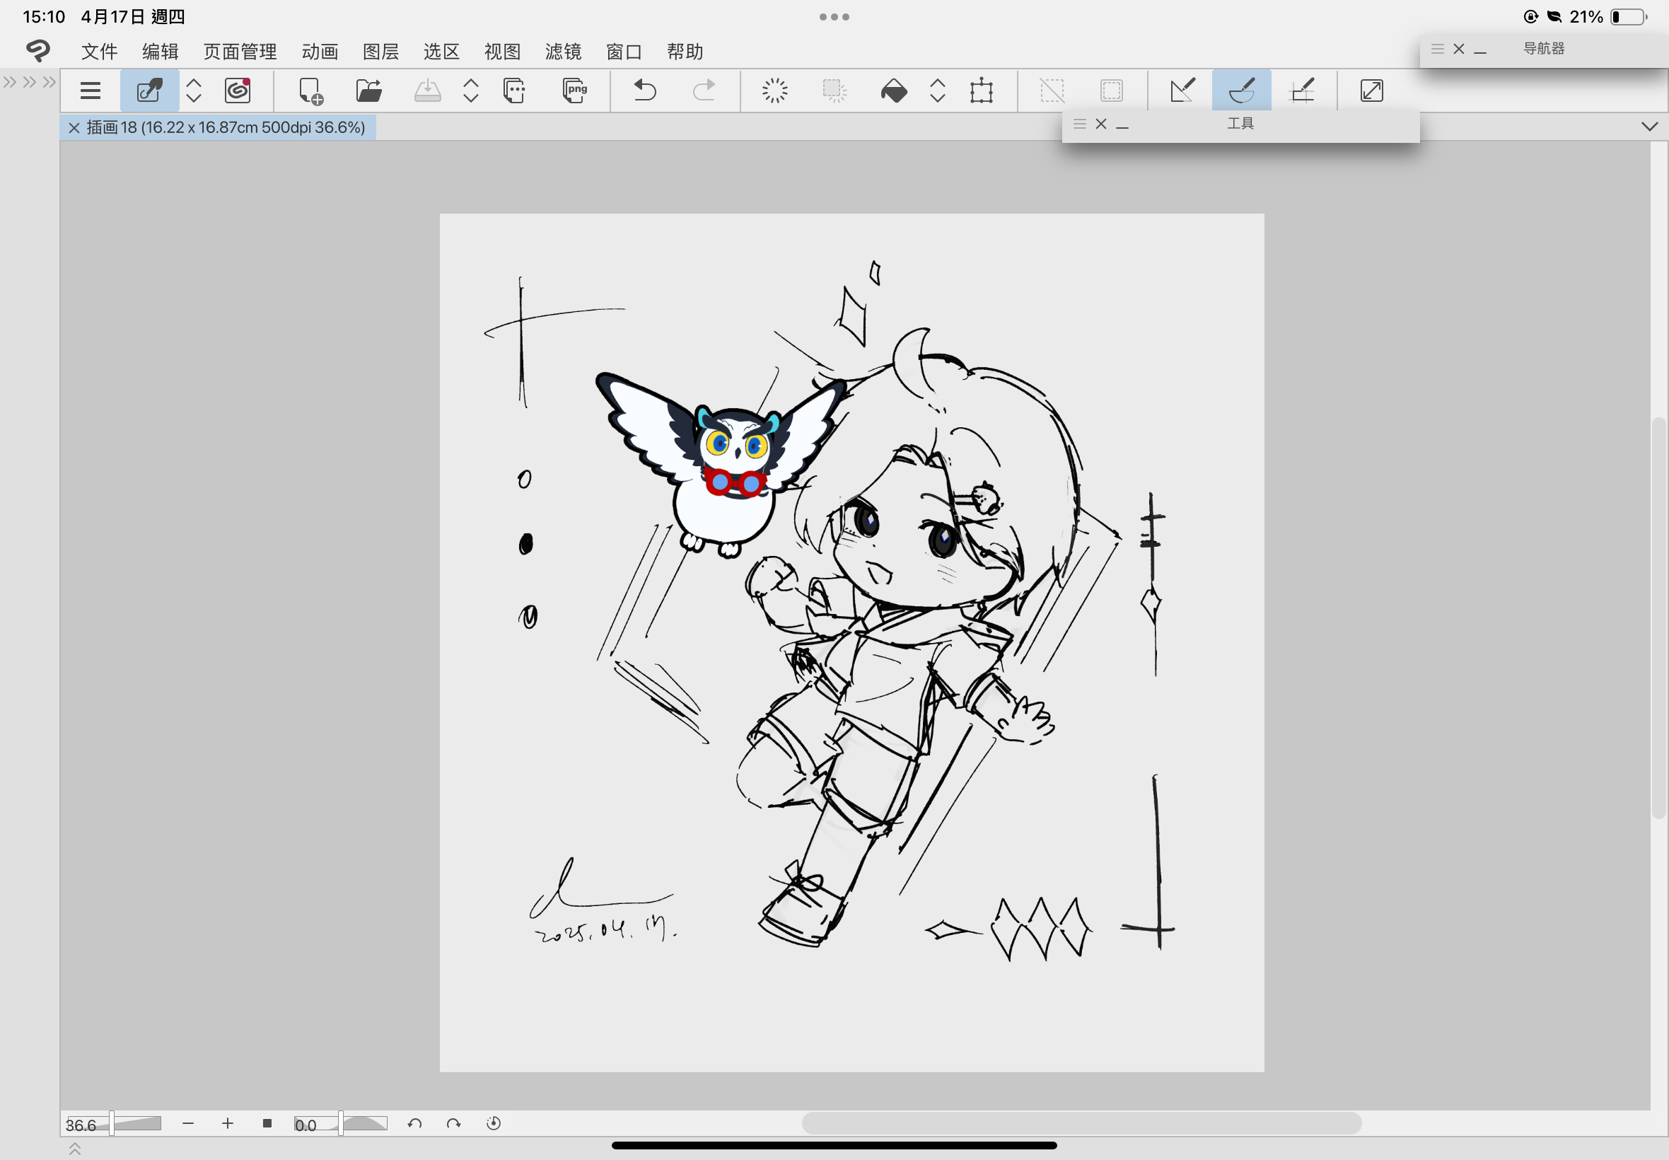This screenshot has width=1669, height=1160.
Task: Open the hamburger command bar menu
Action: (90, 91)
